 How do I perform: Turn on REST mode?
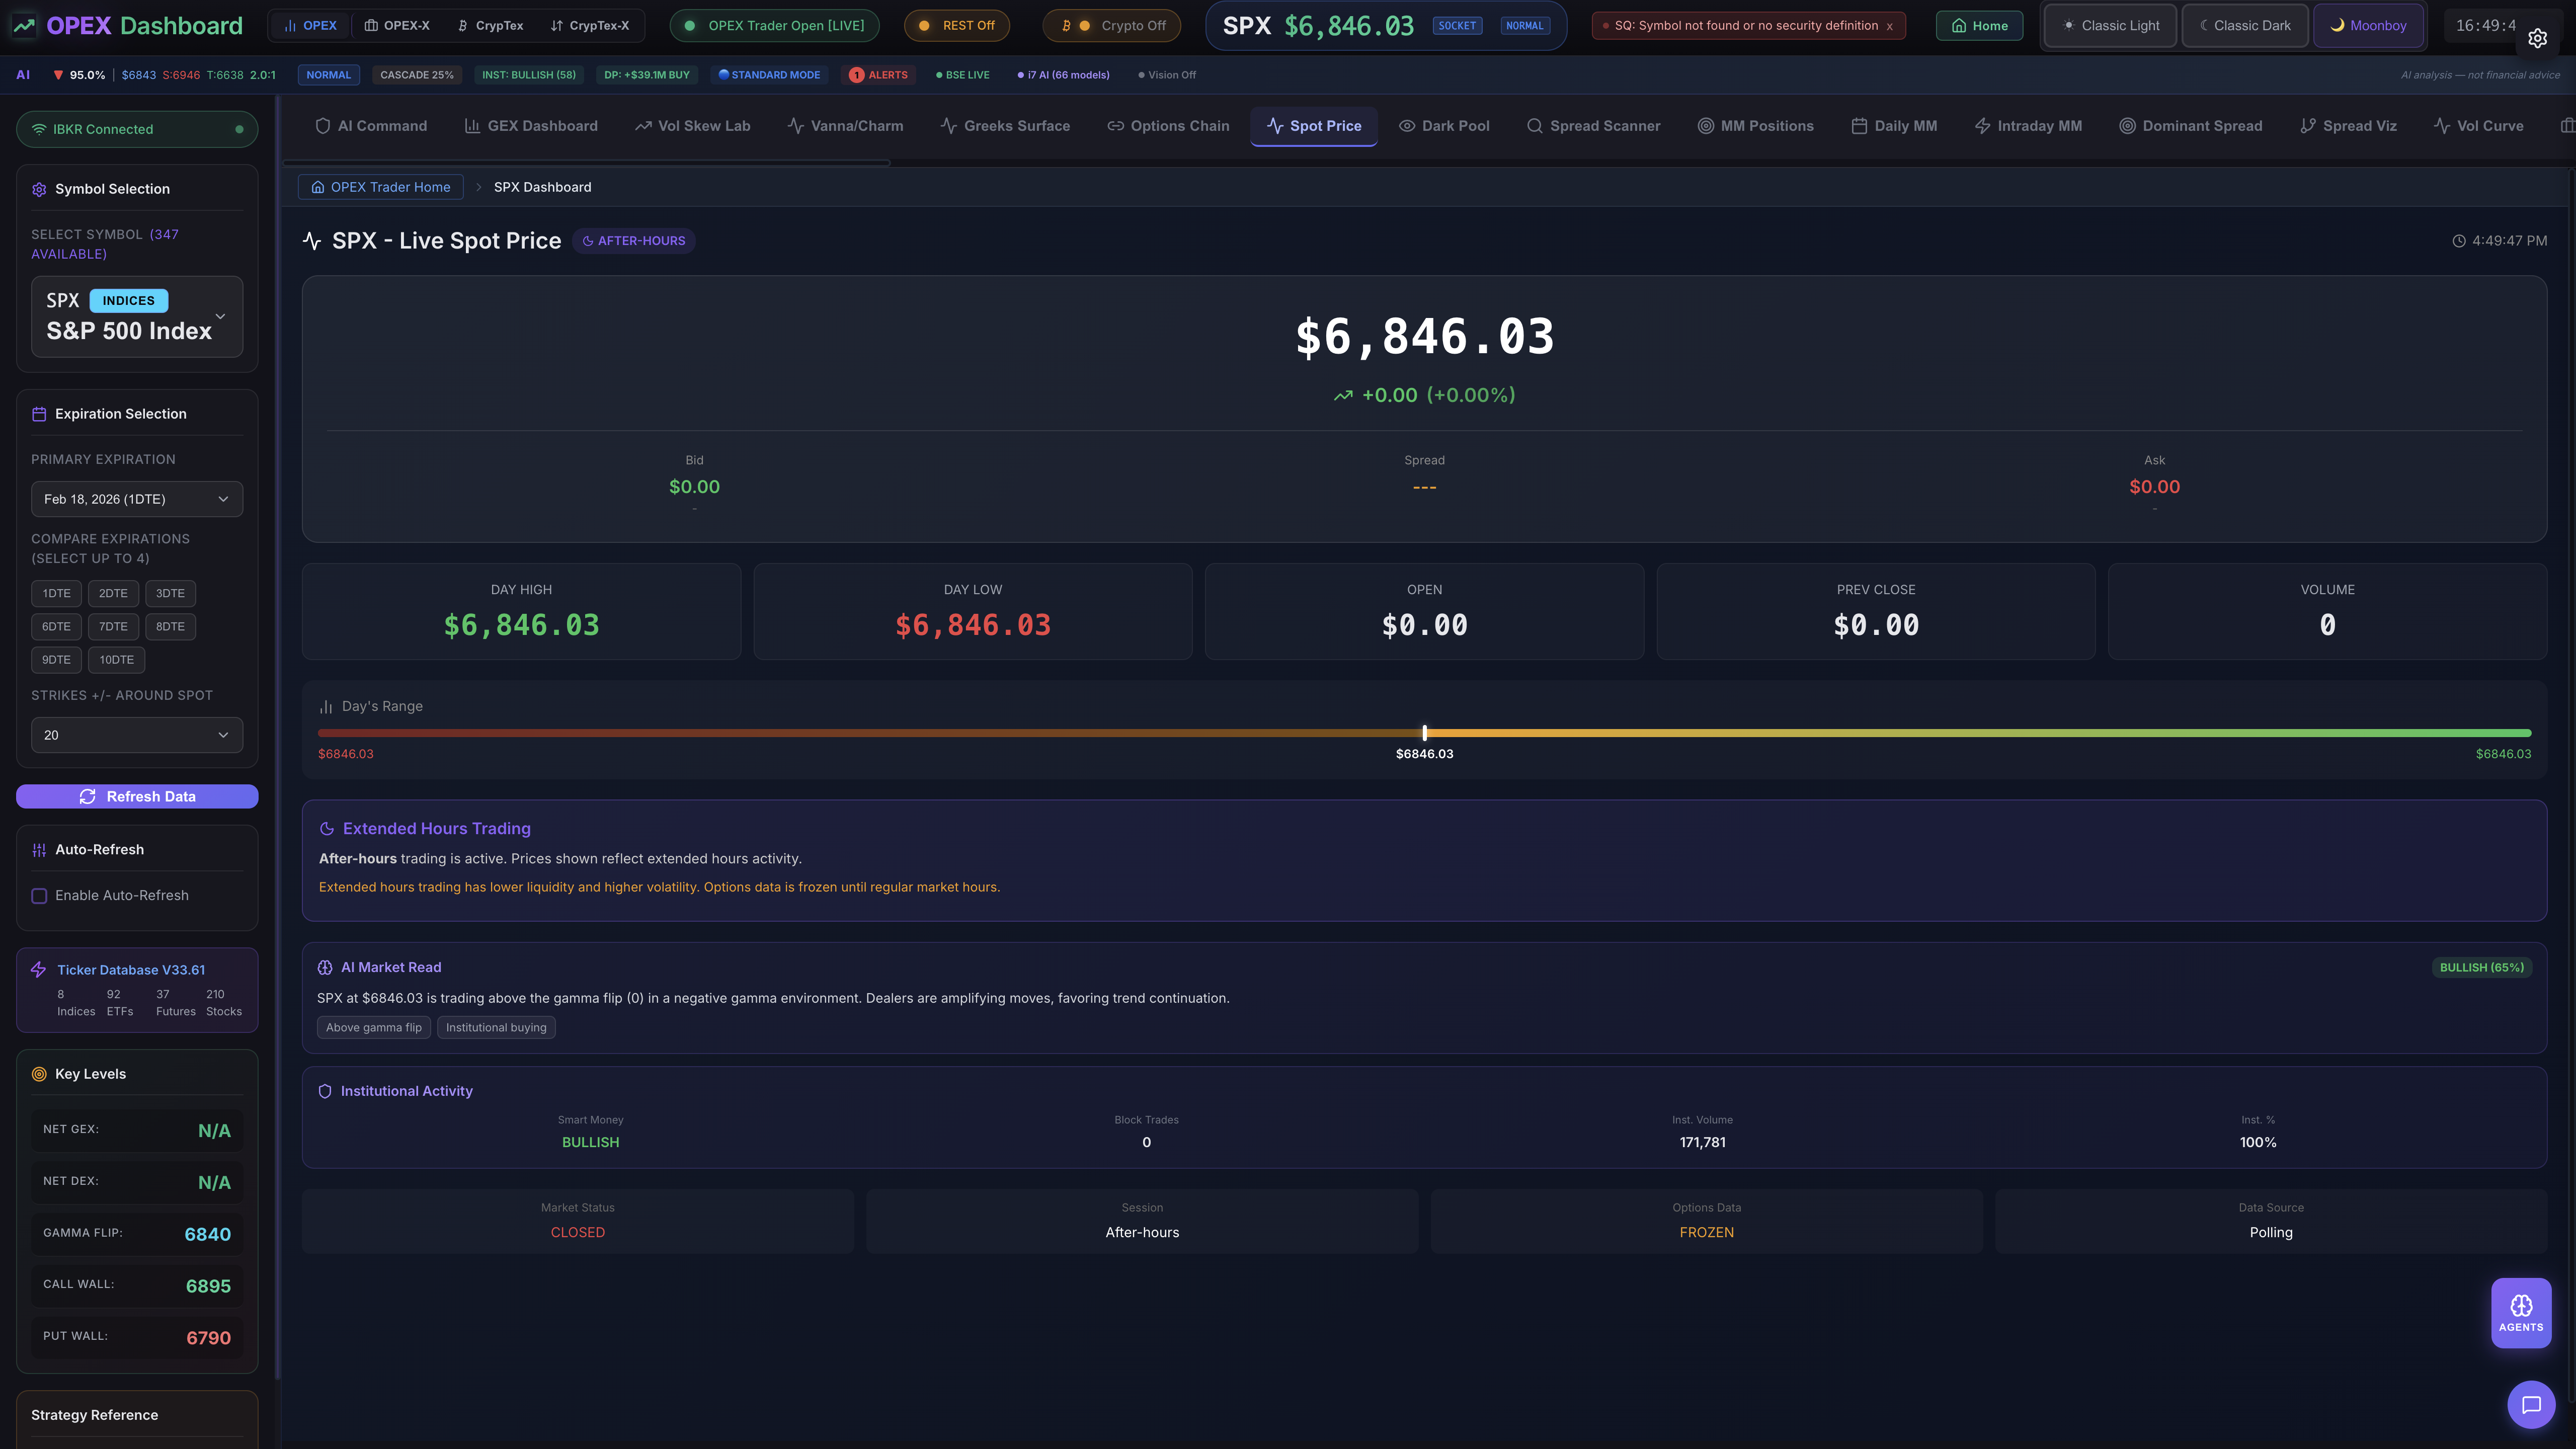[x=956, y=25]
